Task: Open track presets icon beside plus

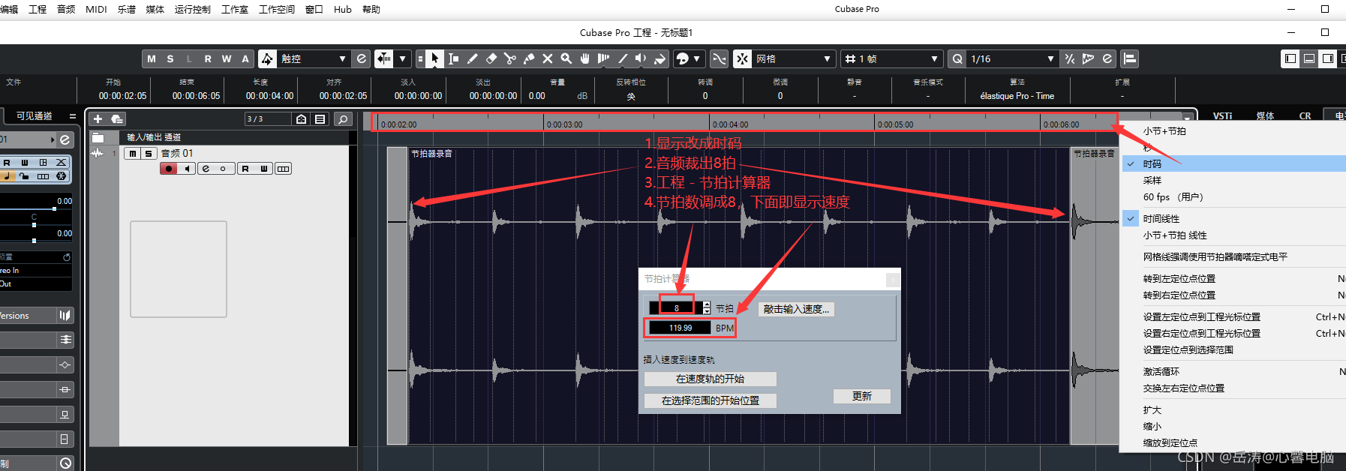Action: 117,118
